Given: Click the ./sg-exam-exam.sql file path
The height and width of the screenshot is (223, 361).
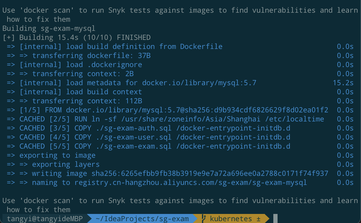Looking at the screenshot, I should coord(134,146).
